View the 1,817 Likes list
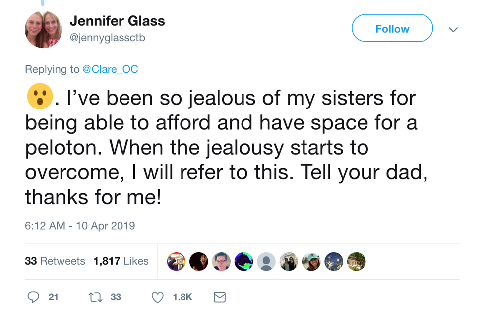The image size is (486, 325). point(121,261)
